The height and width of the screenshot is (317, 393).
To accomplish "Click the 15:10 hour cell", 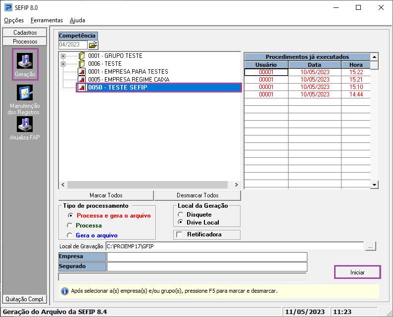I will (356, 87).
